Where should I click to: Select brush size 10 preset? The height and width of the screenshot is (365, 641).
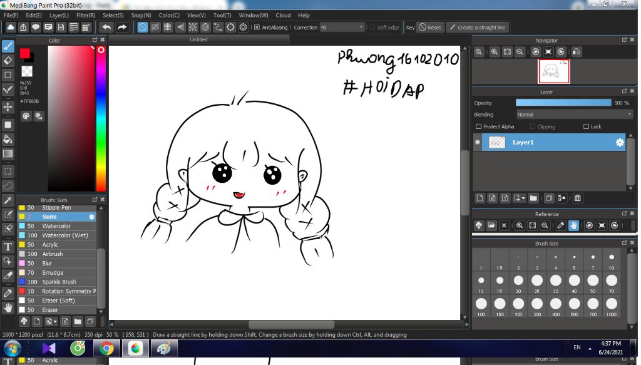click(611, 260)
